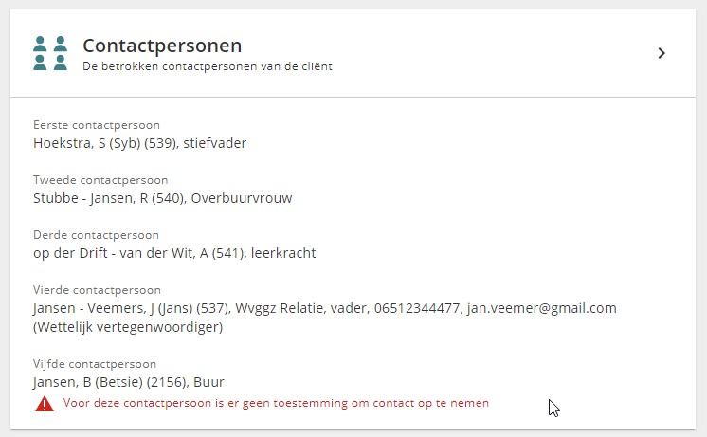
Task: Click the red no-permission warning message
Action: coord(276,403)
